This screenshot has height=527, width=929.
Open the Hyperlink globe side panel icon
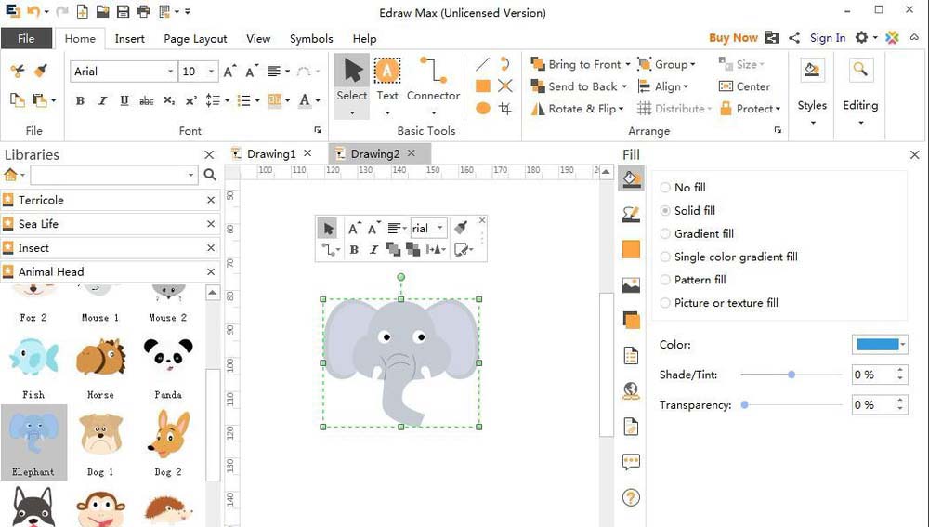(631, 390)
